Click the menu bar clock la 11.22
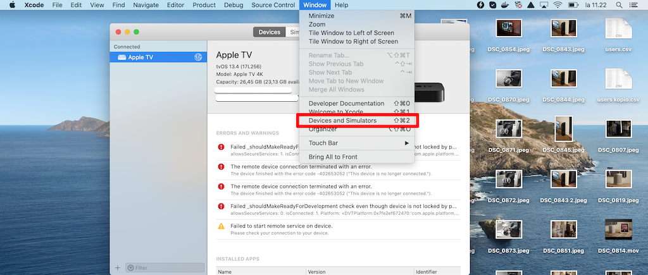 [x=596, y=5]
